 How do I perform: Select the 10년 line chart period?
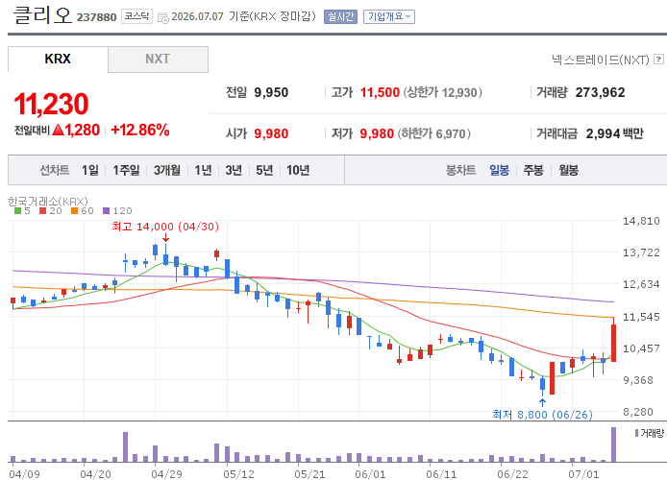point(298,170)
